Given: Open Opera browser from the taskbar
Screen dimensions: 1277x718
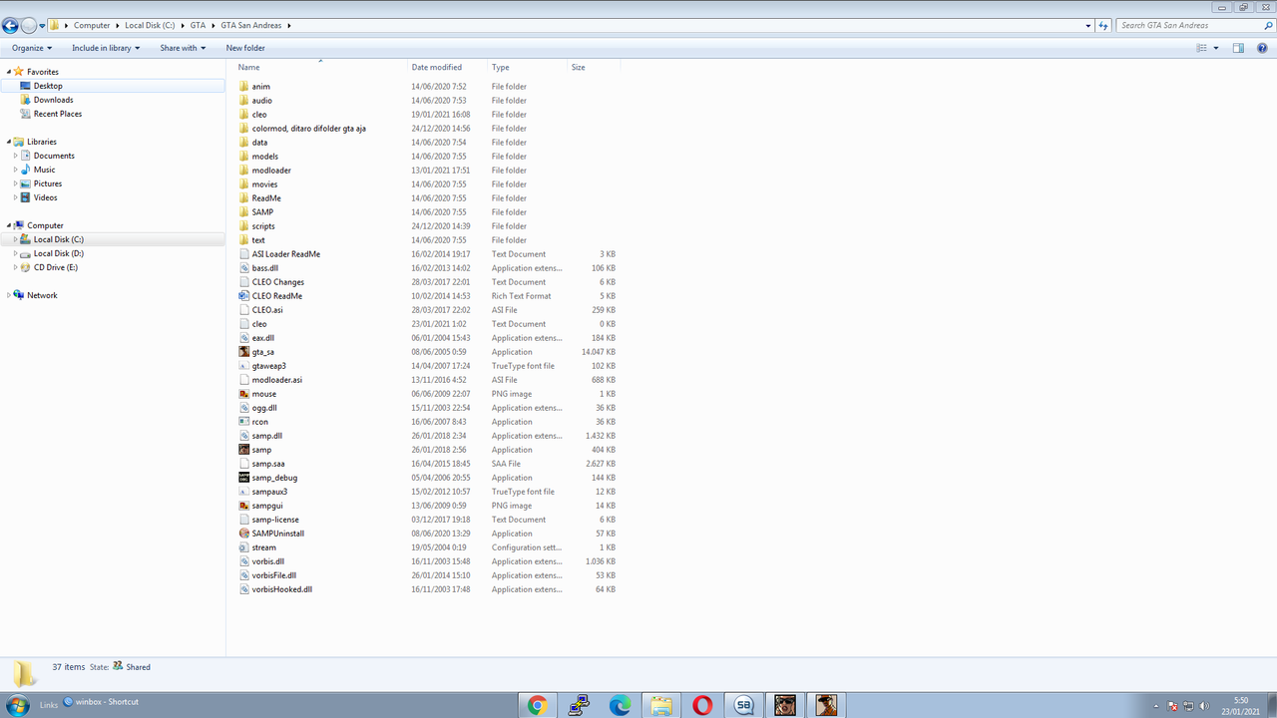Looking at the screenshot, I should (702, 705).
